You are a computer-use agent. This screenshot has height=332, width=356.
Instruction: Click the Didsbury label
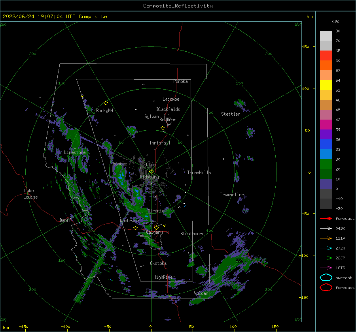click(x=149, y=177)
